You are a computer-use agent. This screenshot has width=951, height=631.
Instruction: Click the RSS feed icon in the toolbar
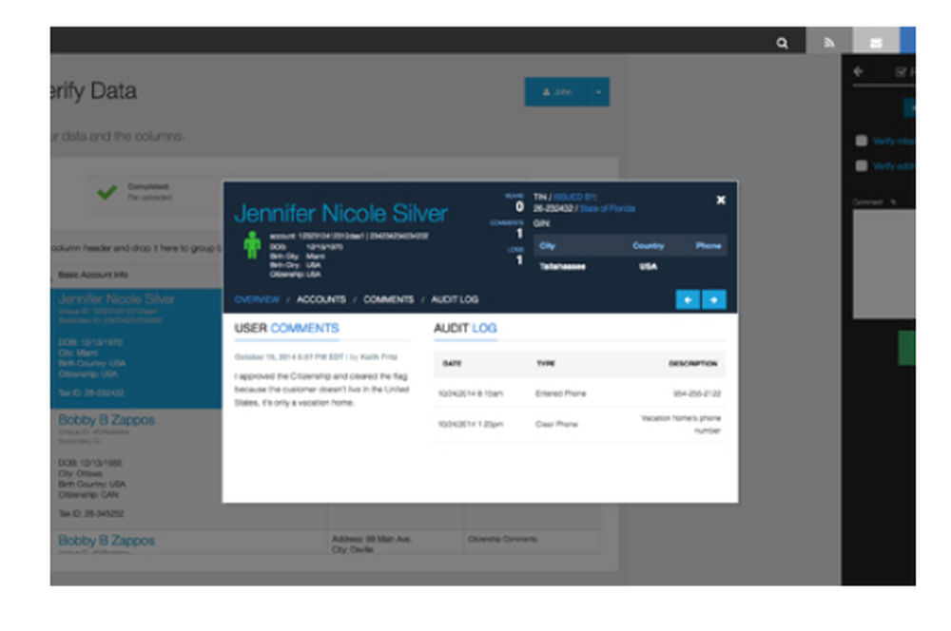click(x=830, y=43)
